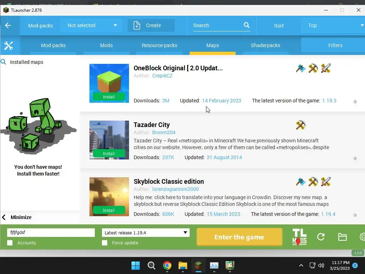
Task: Click the 14 February 2023 updated date
Action: point(222,101)
